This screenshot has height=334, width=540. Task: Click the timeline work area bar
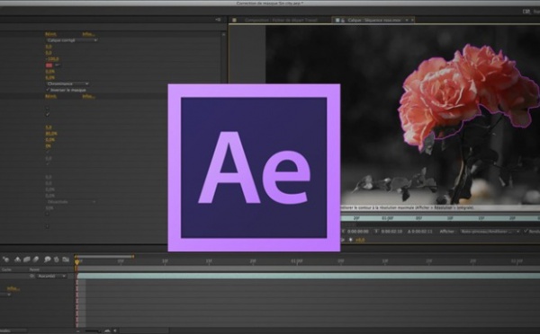tap(104, 257)
